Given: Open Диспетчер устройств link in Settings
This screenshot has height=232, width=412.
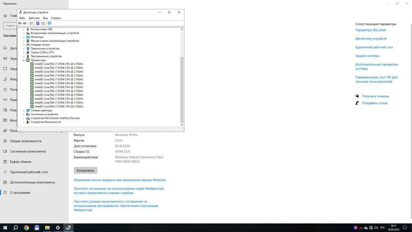Looking at the screenshot, I should coord(371,39).
